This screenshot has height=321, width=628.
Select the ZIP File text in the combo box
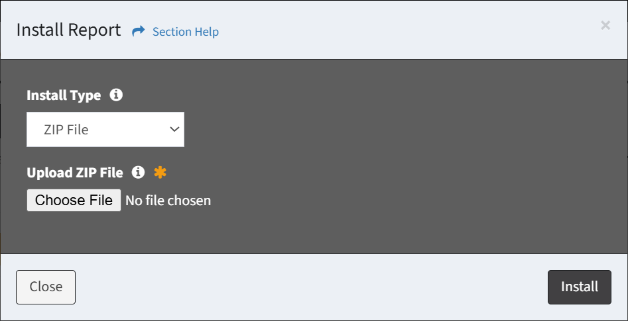(66, 130)
